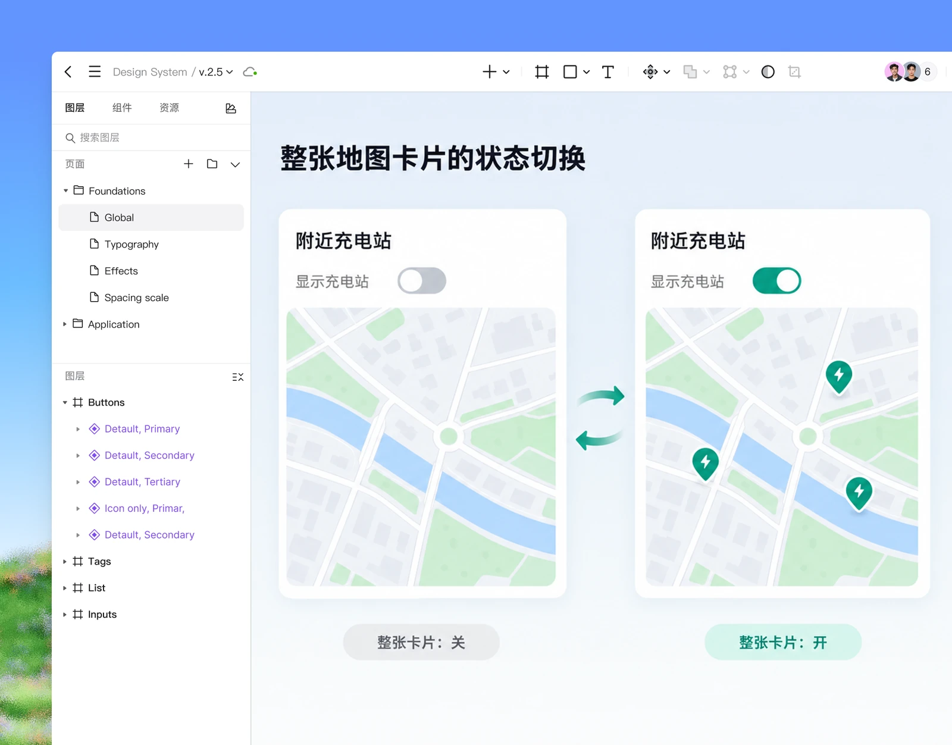Viewport: 952px width, 745px height.
Task: Select the Rectangle shape tool
Action: point(570,72)
